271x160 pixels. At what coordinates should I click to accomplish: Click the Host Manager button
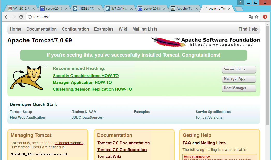tap(239, 88)
